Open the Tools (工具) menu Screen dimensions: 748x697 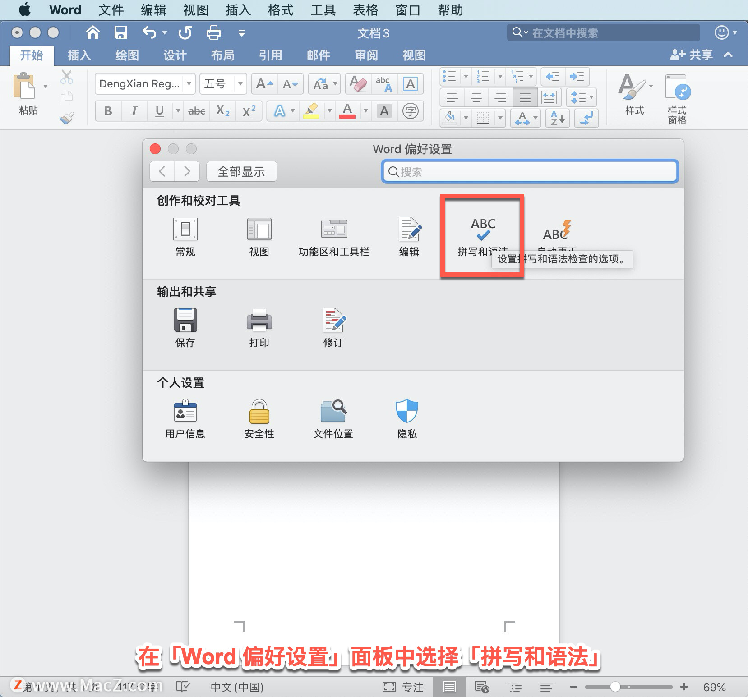[x=323, y=9]
